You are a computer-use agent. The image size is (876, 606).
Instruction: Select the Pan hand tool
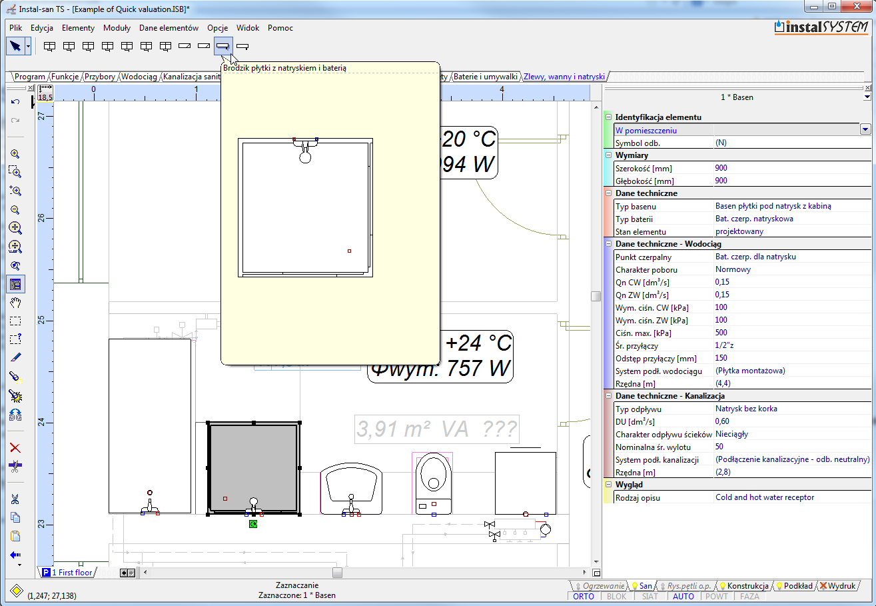tap(15, 302)
